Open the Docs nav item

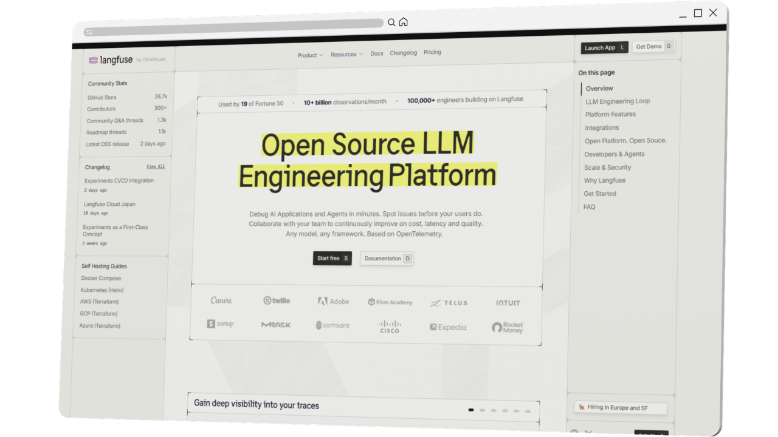377,53
